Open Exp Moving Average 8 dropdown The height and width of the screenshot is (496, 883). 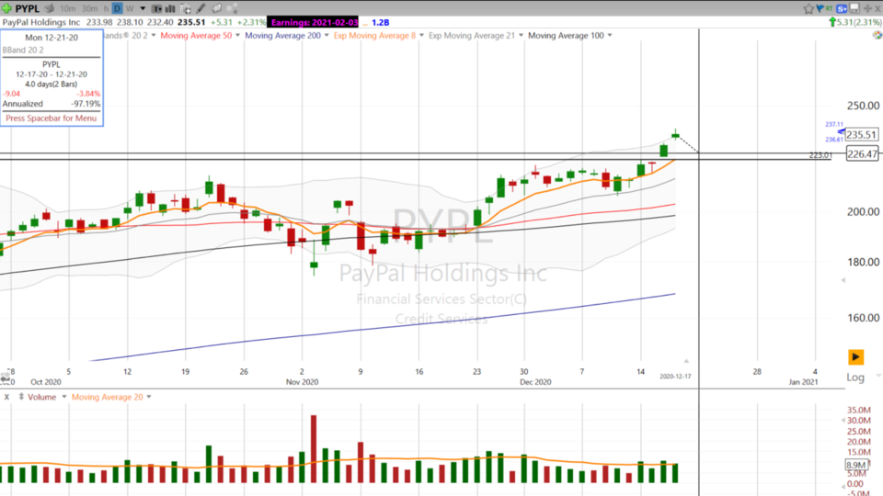[421, 36]
